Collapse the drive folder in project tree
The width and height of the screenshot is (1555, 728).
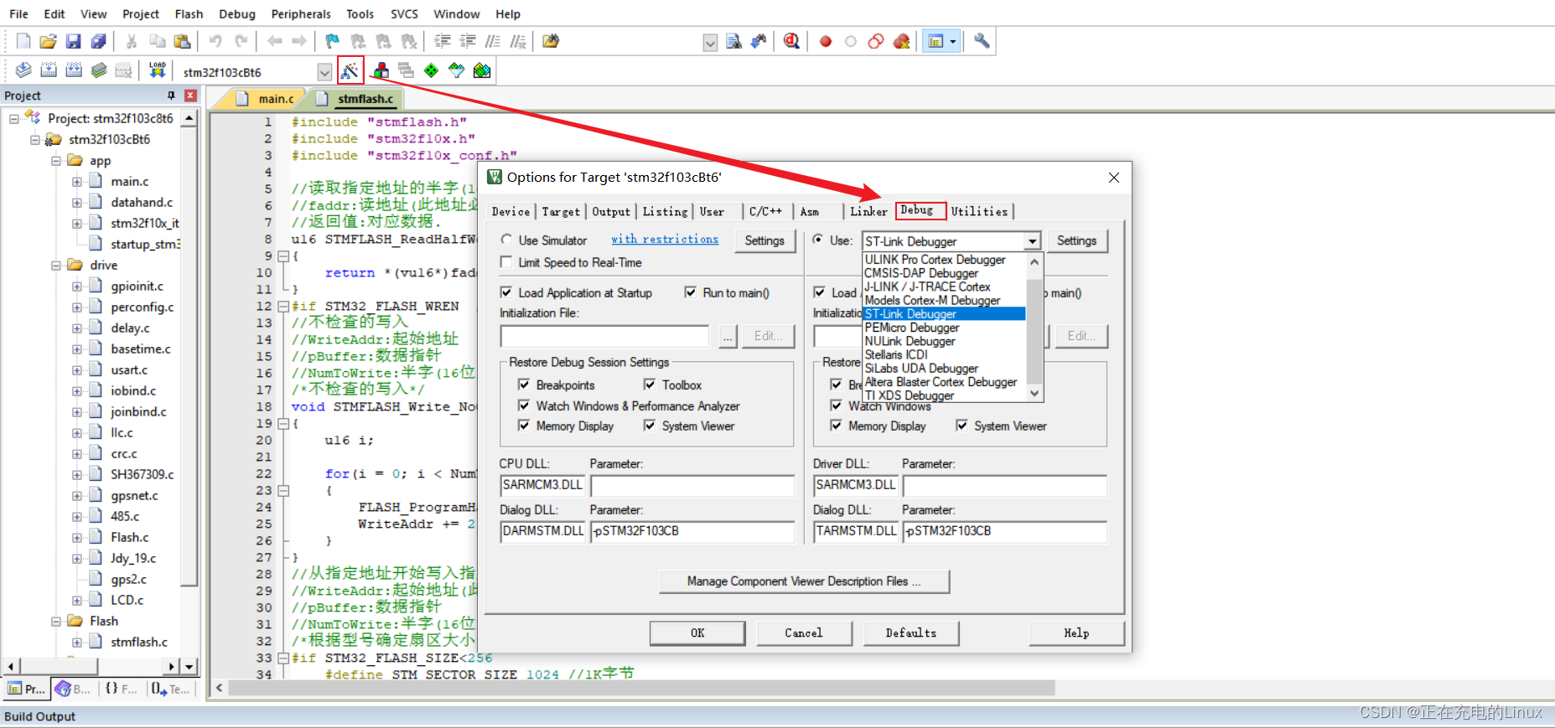pos(56,265)
